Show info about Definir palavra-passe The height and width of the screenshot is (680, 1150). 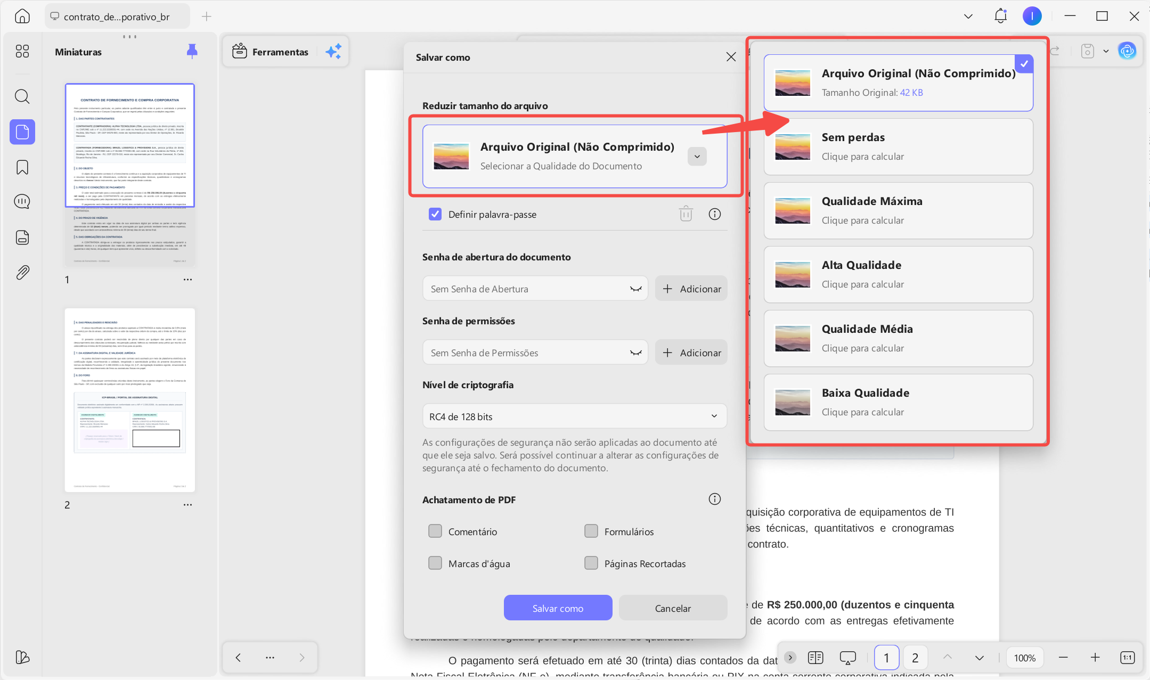click(x=714, y=214)
